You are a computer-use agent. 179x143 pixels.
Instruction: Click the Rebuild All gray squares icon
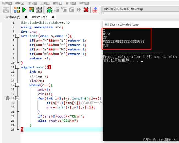pyautogui.click(x=39, y=10)
